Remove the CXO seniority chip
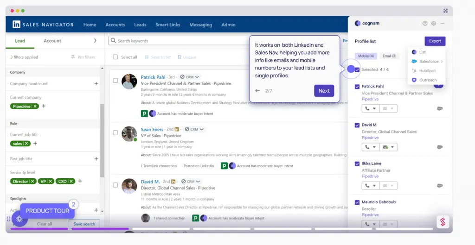 (71, 181)
